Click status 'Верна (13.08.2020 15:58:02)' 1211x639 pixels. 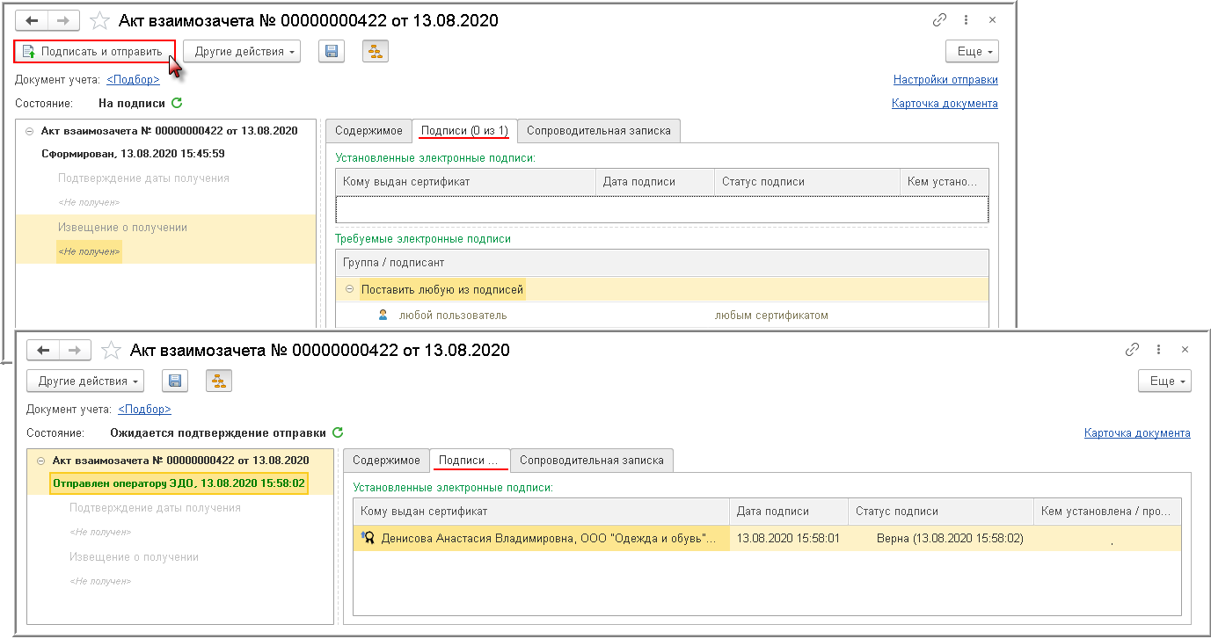point(950,538)
